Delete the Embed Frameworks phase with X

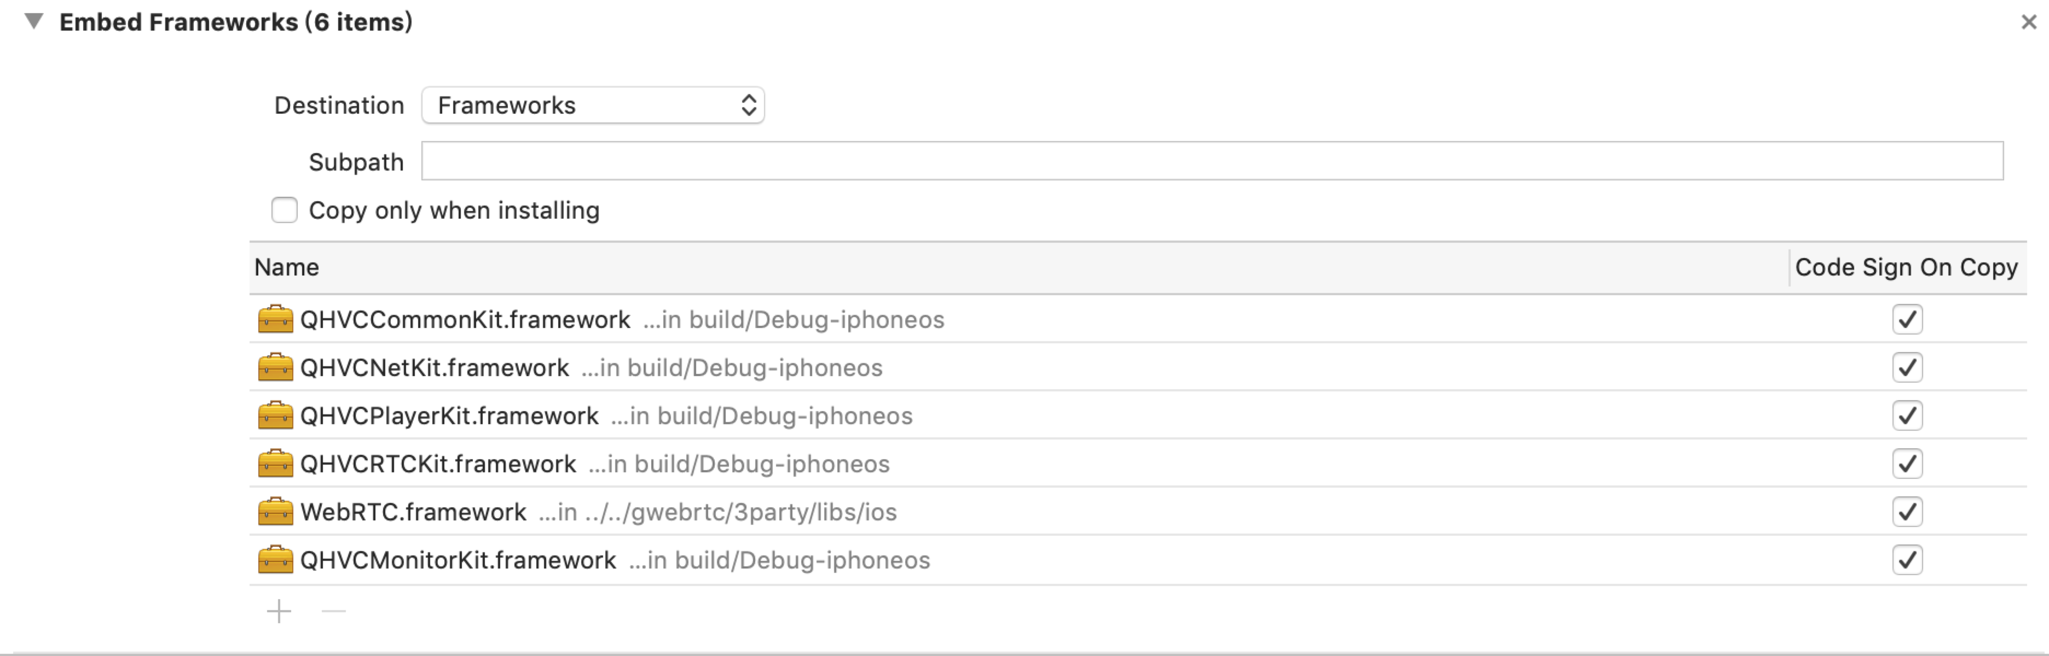[x=2029, y=22]
